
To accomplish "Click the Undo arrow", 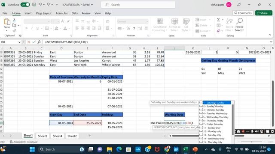I will (40, 5).
